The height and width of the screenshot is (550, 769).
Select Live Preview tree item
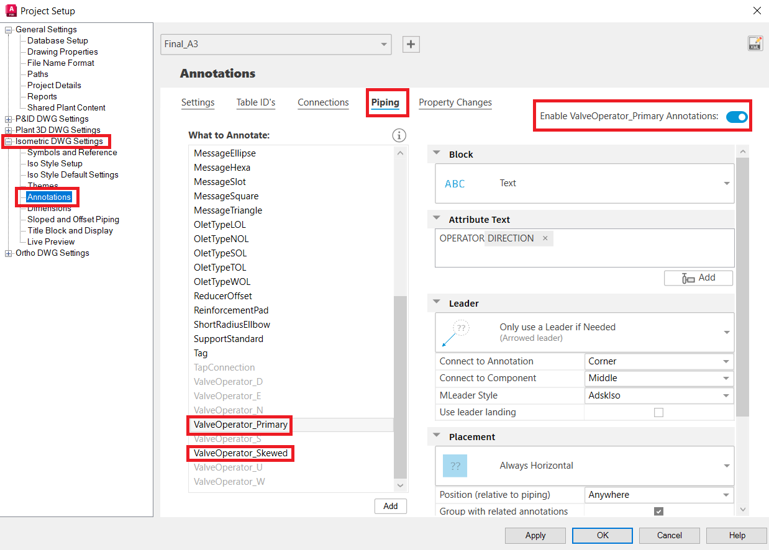pyautogui.click(x=51, y=242)
